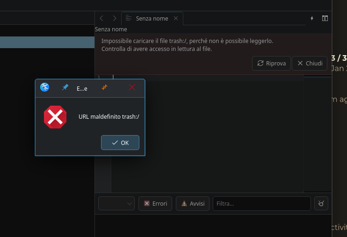Toggle the Errori filter
The width and height of the screenshot is (347, 237).
point(155,203)
